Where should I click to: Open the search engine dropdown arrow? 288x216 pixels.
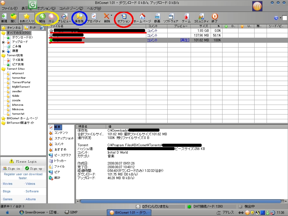(280, 18)
